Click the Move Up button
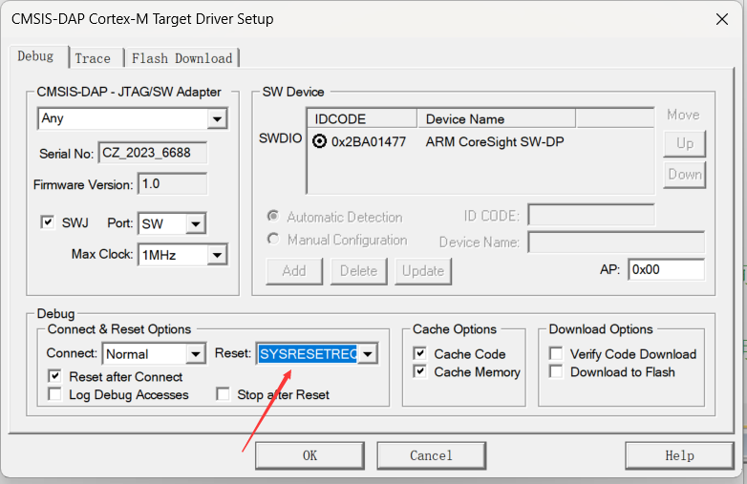Screen dimensions: 747x484 pos(685,144)
